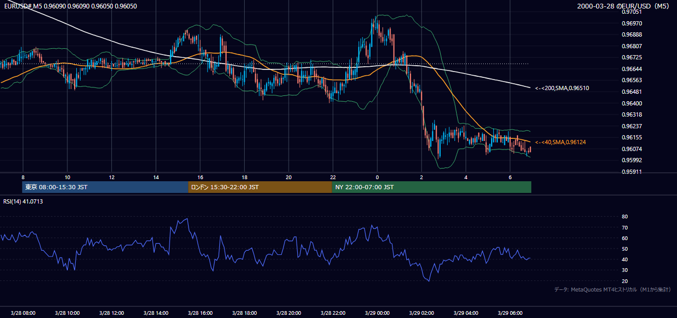Click the 3/29 06:00 date axis label
Screen dimensions: 677x318
point(510,313)
